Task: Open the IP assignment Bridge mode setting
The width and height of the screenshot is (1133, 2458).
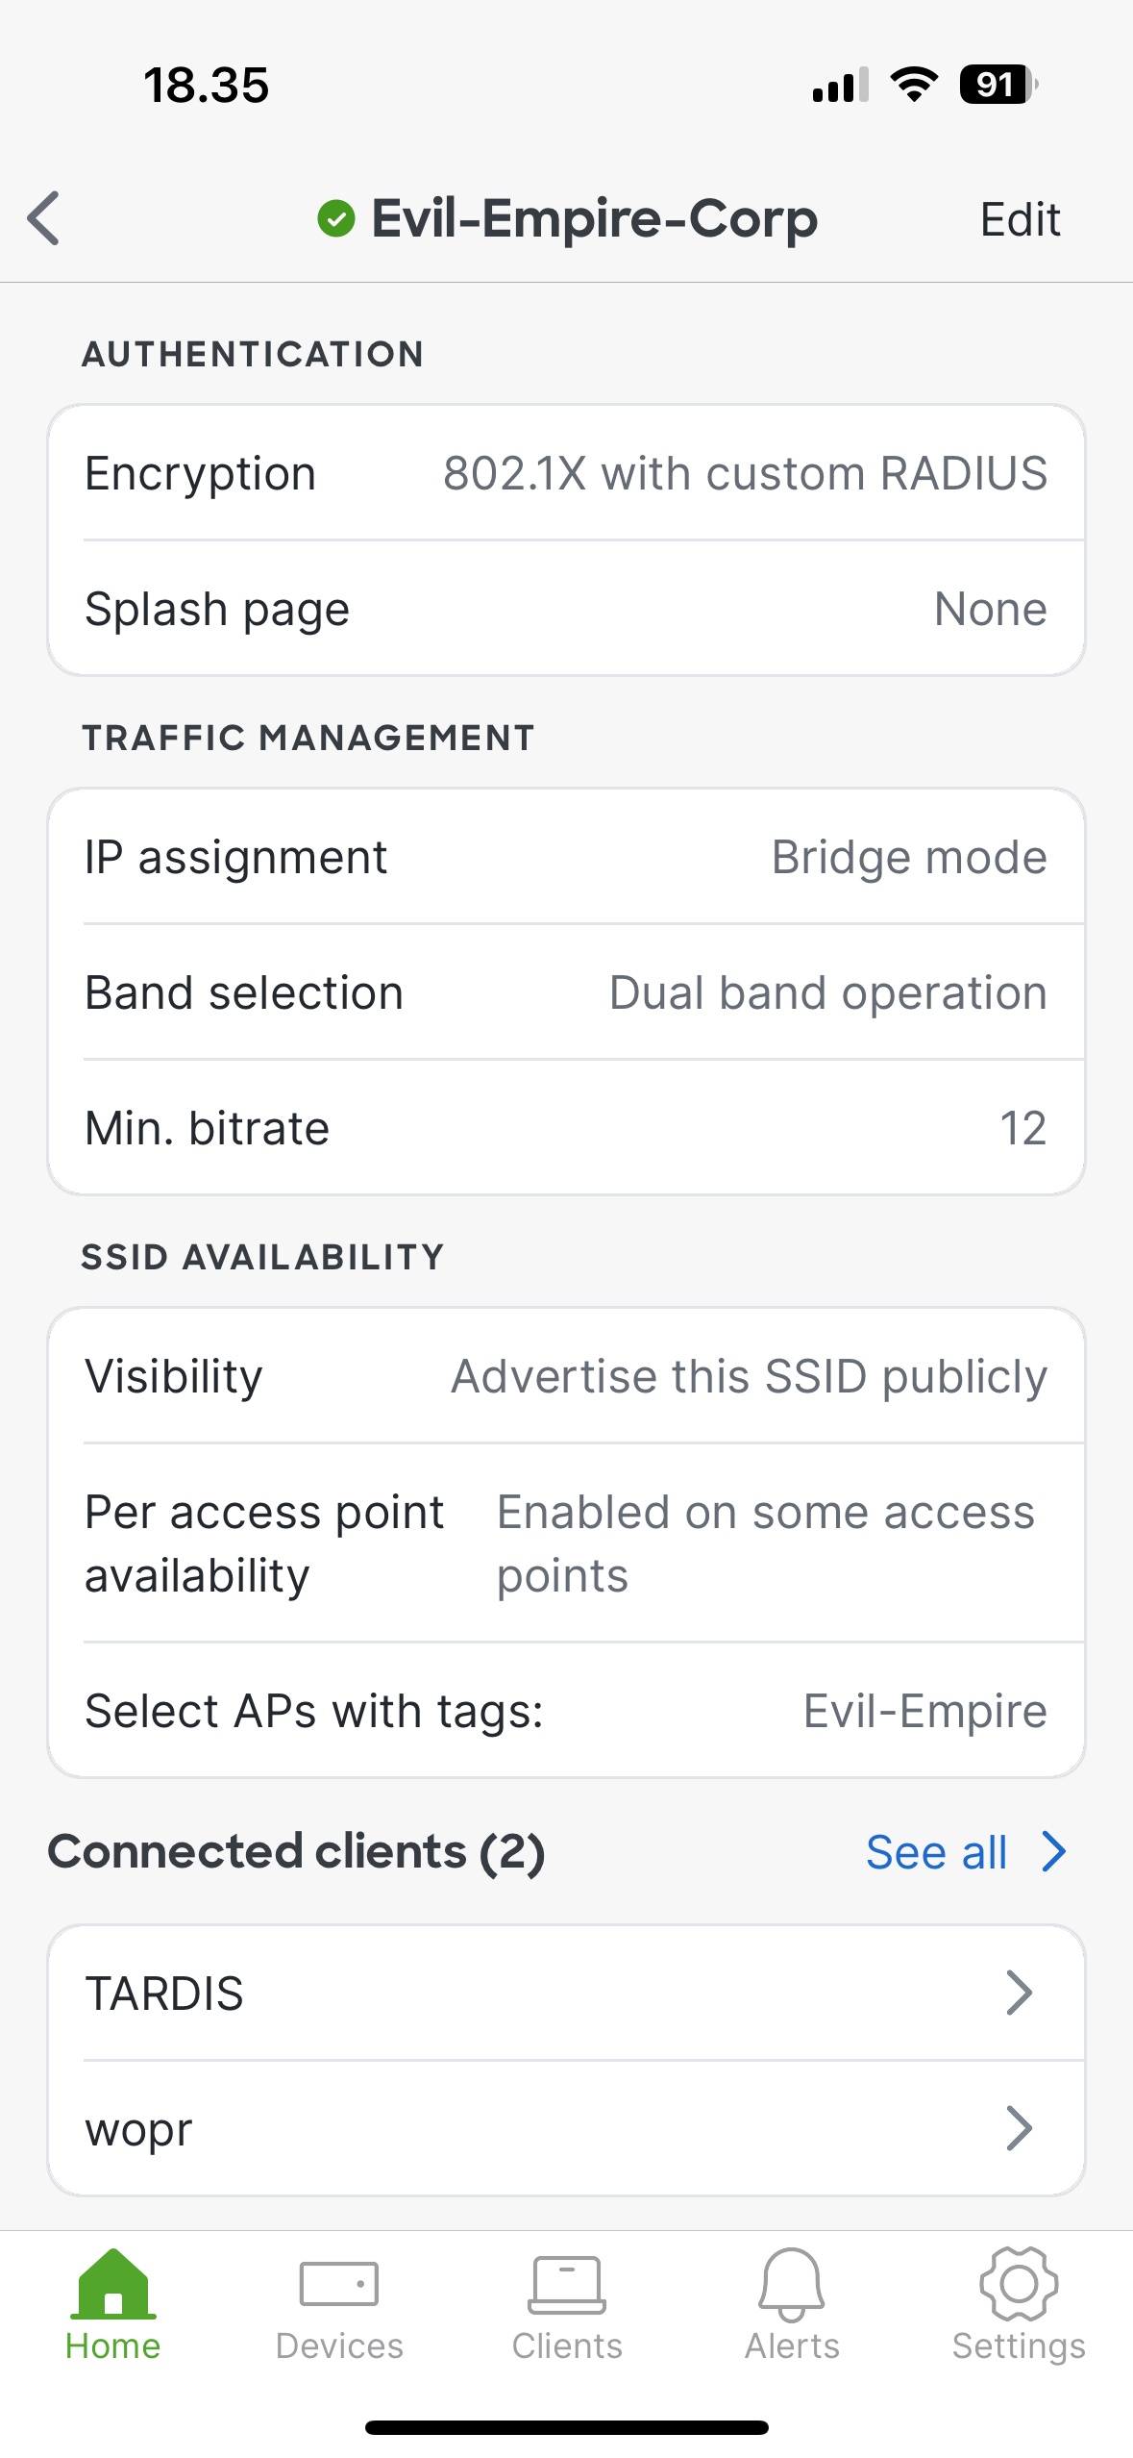Action: [566, 856]
